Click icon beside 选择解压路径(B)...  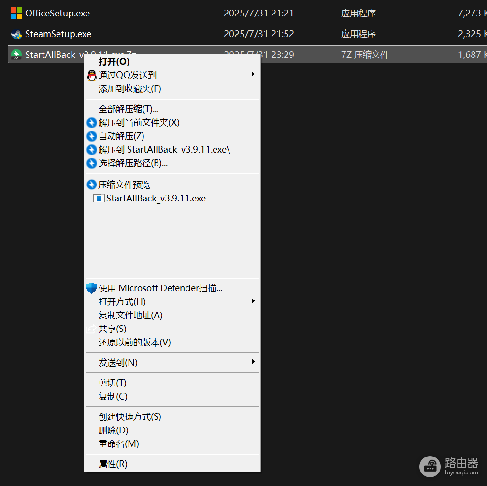pos(92,163)
